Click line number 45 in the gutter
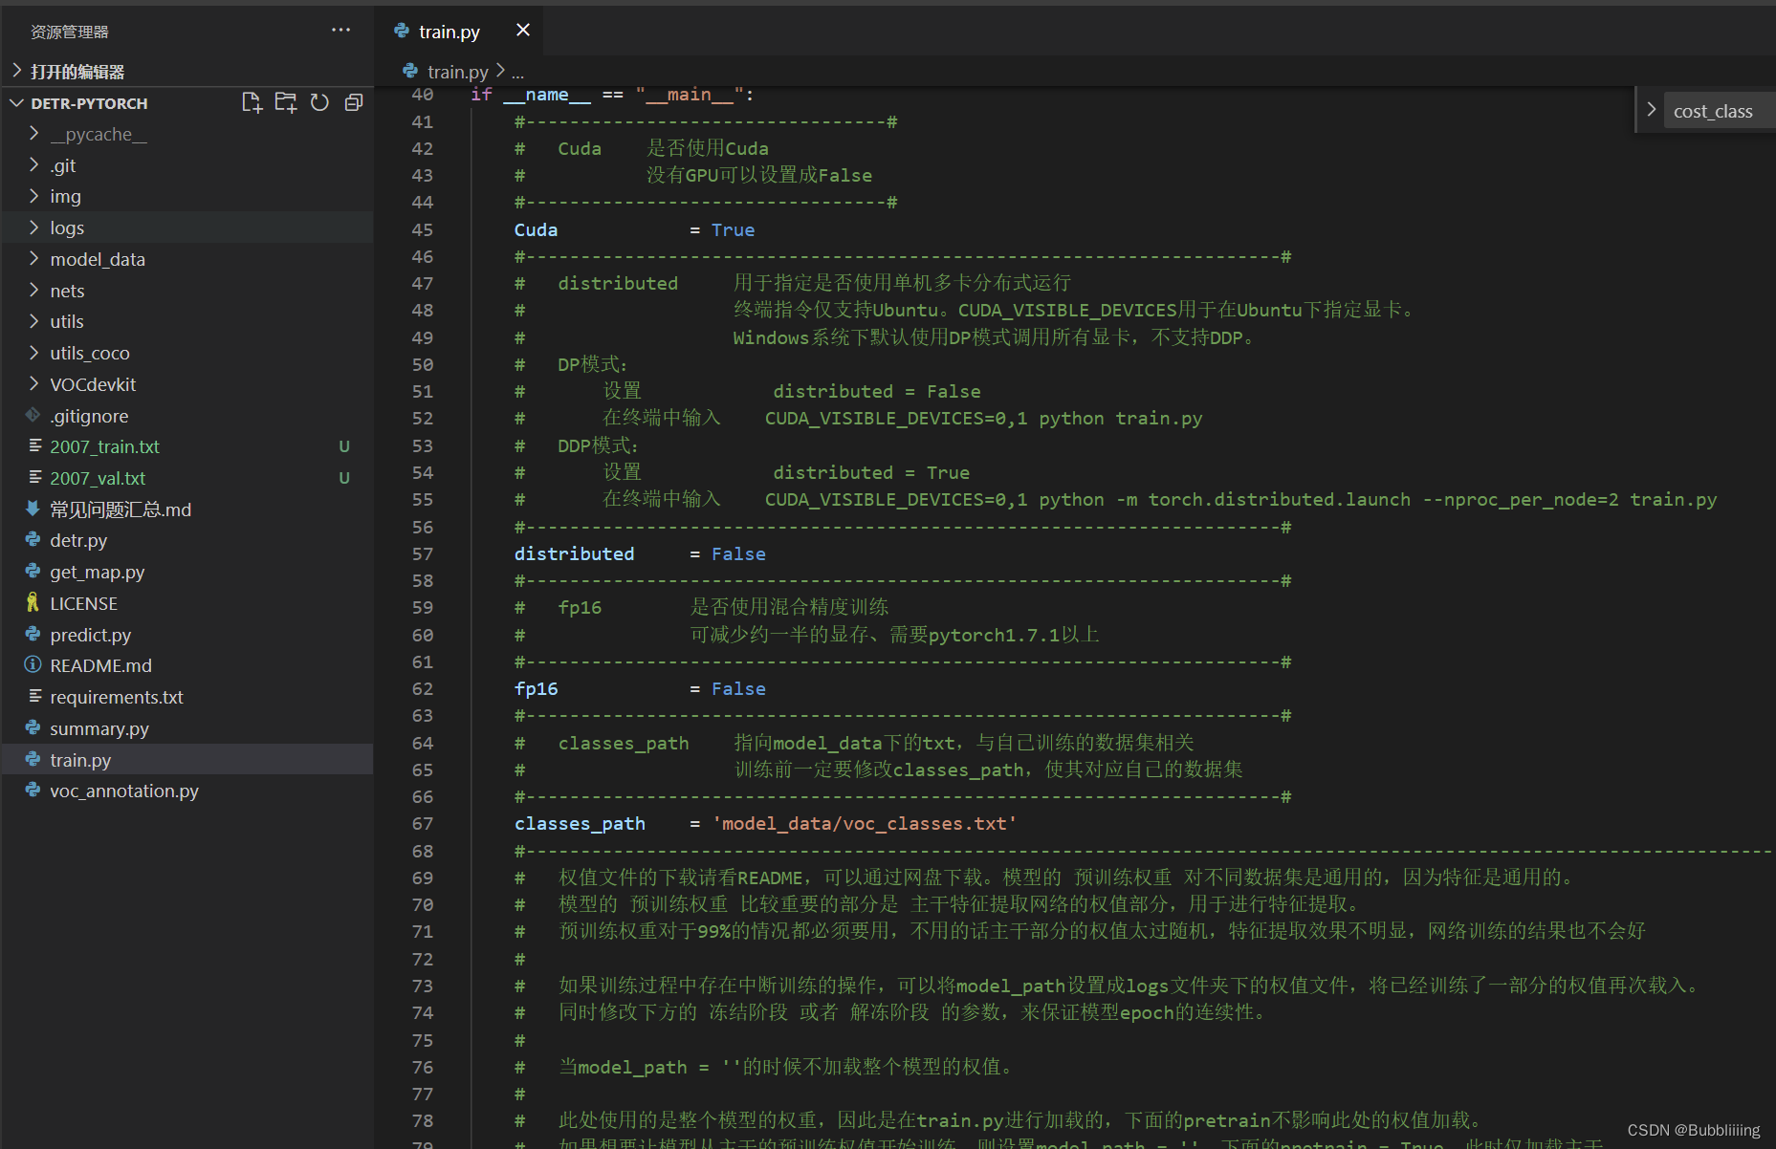The height and width of the screenshot is (1149, 1776). point(422,230)
